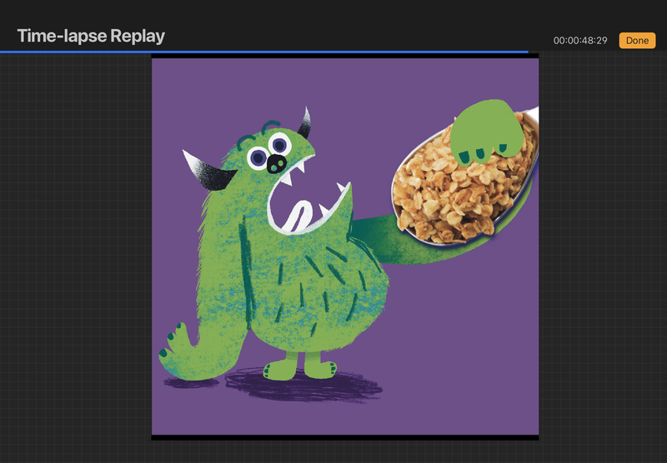This screenshot has width=667, height=463.
Task: Click the 00:00:48:29 timestamp readout
Action: coord(580,40)
